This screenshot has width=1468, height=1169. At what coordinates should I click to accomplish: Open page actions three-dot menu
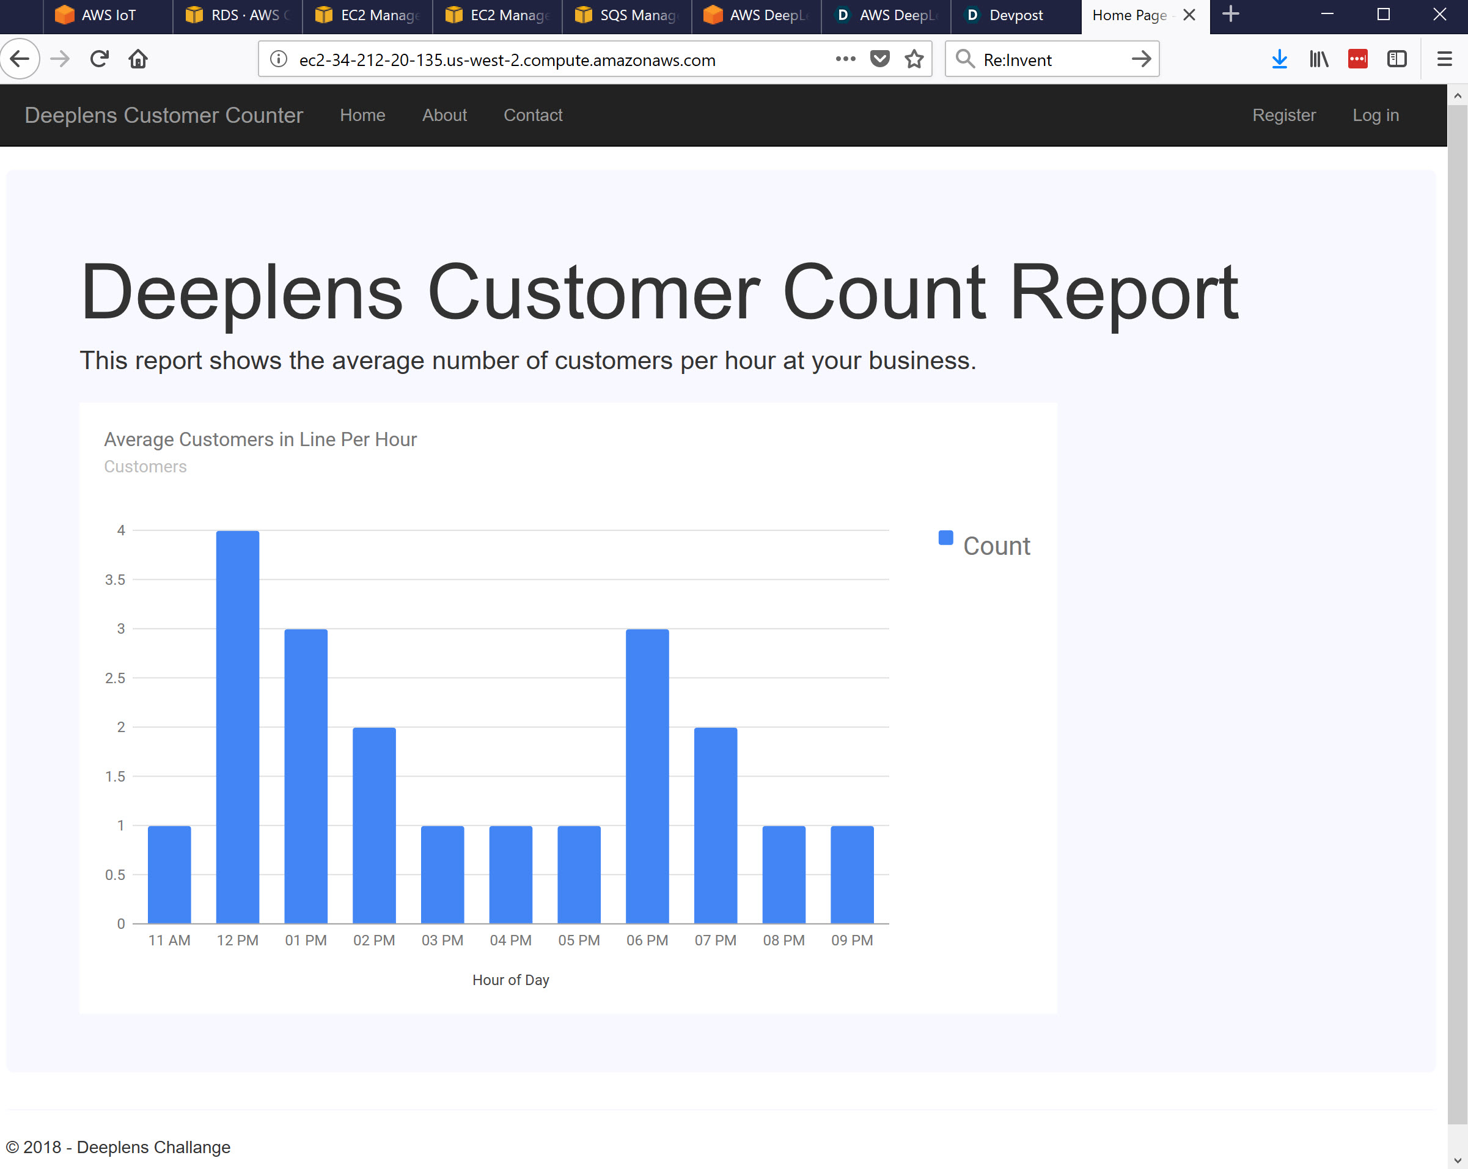point(845,59)
